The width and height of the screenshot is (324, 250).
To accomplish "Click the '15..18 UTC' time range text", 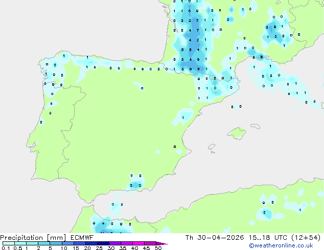I will (x=268, y=238).
